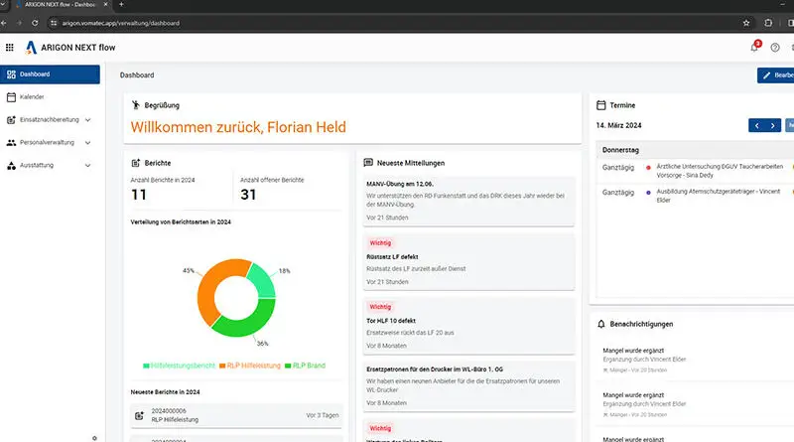Image resolution: width=794 pixels, height=442 pixels.
Task: Select Personalverwaltung in the sidebar
Action: point(51,142)
